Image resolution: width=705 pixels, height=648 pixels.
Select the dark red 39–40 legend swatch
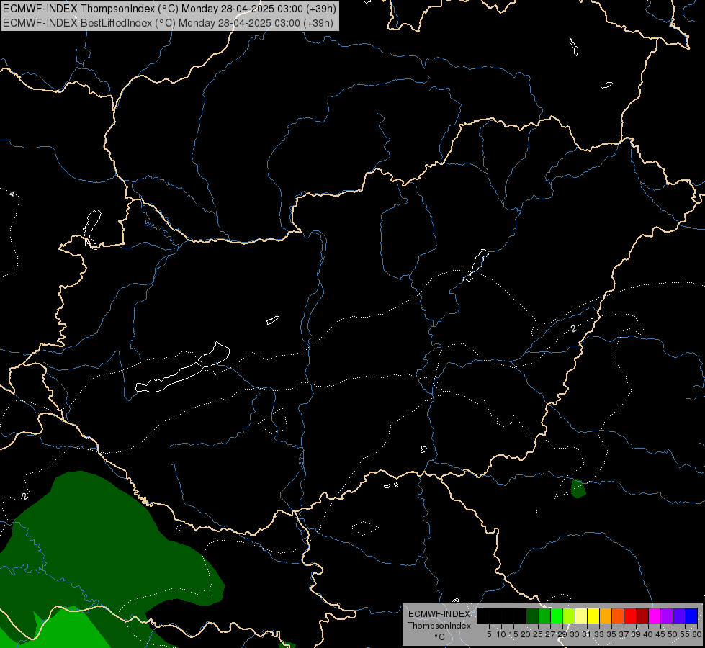[x=642, y=616]
